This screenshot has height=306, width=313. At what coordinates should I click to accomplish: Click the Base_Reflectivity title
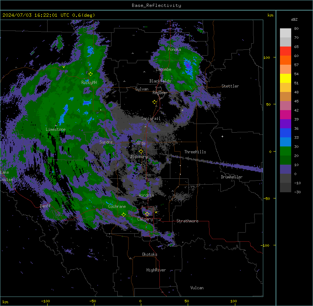pyautogui.click(x=156, y=5)
